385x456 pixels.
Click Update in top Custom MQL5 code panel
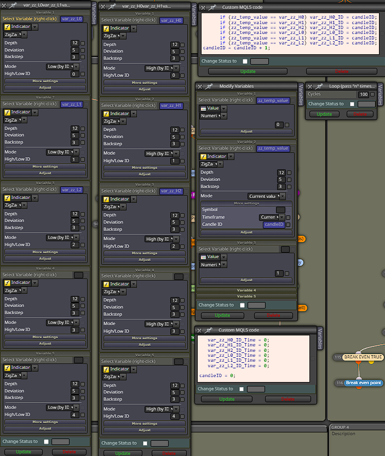pos(248,72)
